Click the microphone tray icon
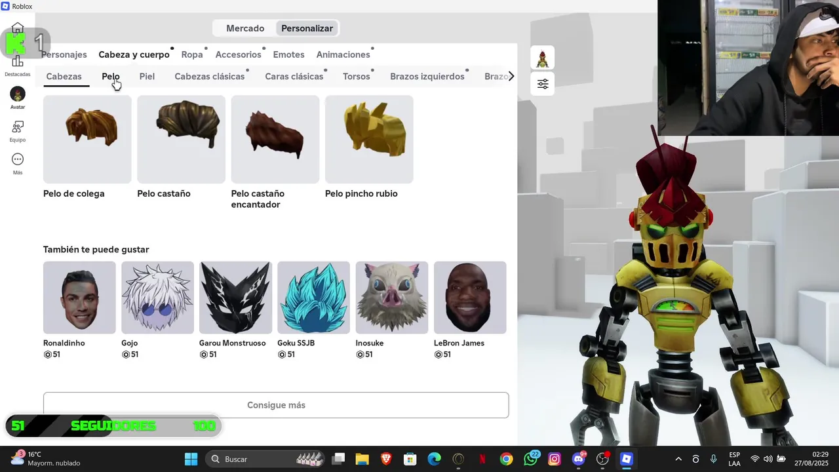Viewport: 839px width, 472px height. click(713, 459)
